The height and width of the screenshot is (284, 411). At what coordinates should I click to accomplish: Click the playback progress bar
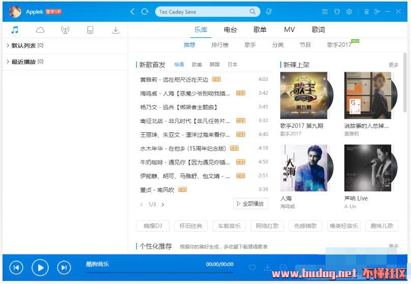[160, 273]
